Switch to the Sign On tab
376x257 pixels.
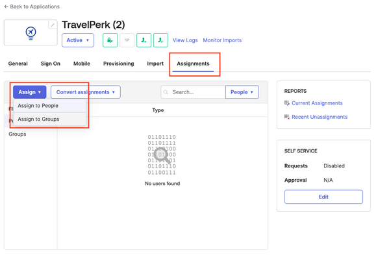click(51, 64)
